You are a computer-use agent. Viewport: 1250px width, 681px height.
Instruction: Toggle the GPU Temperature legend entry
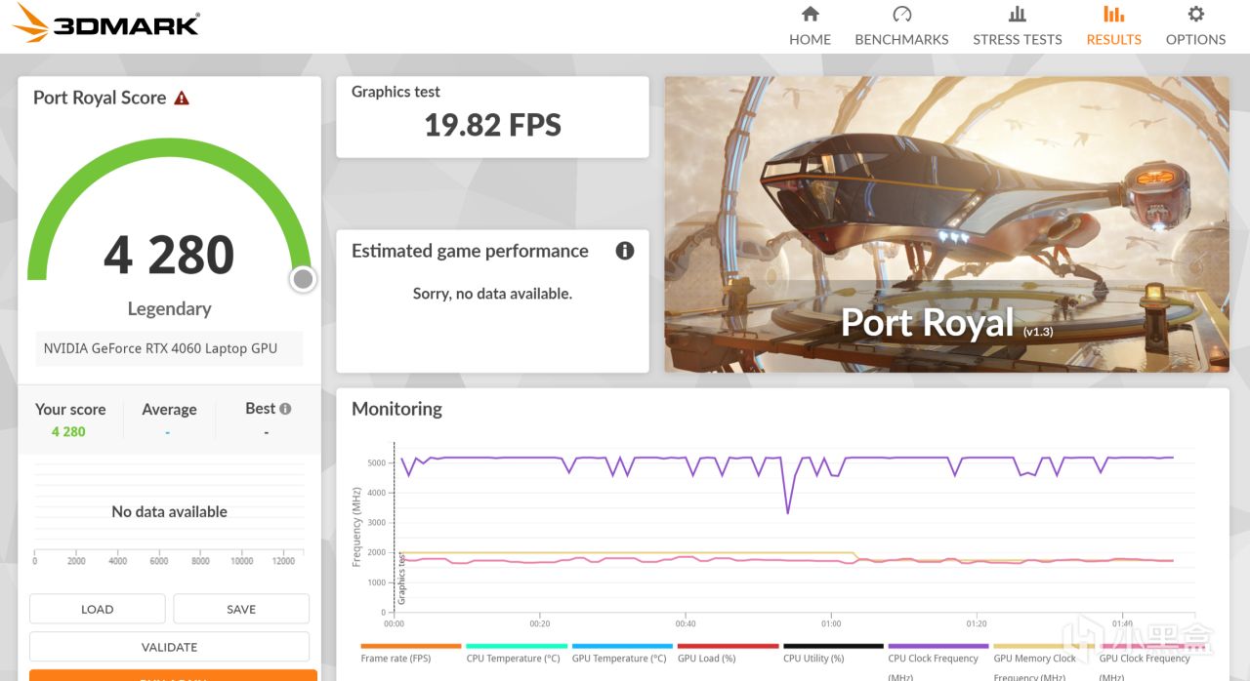coord(621,654)
